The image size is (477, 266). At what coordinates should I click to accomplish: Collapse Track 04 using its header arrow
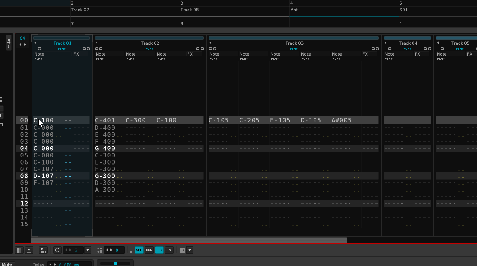click(385, 43)
